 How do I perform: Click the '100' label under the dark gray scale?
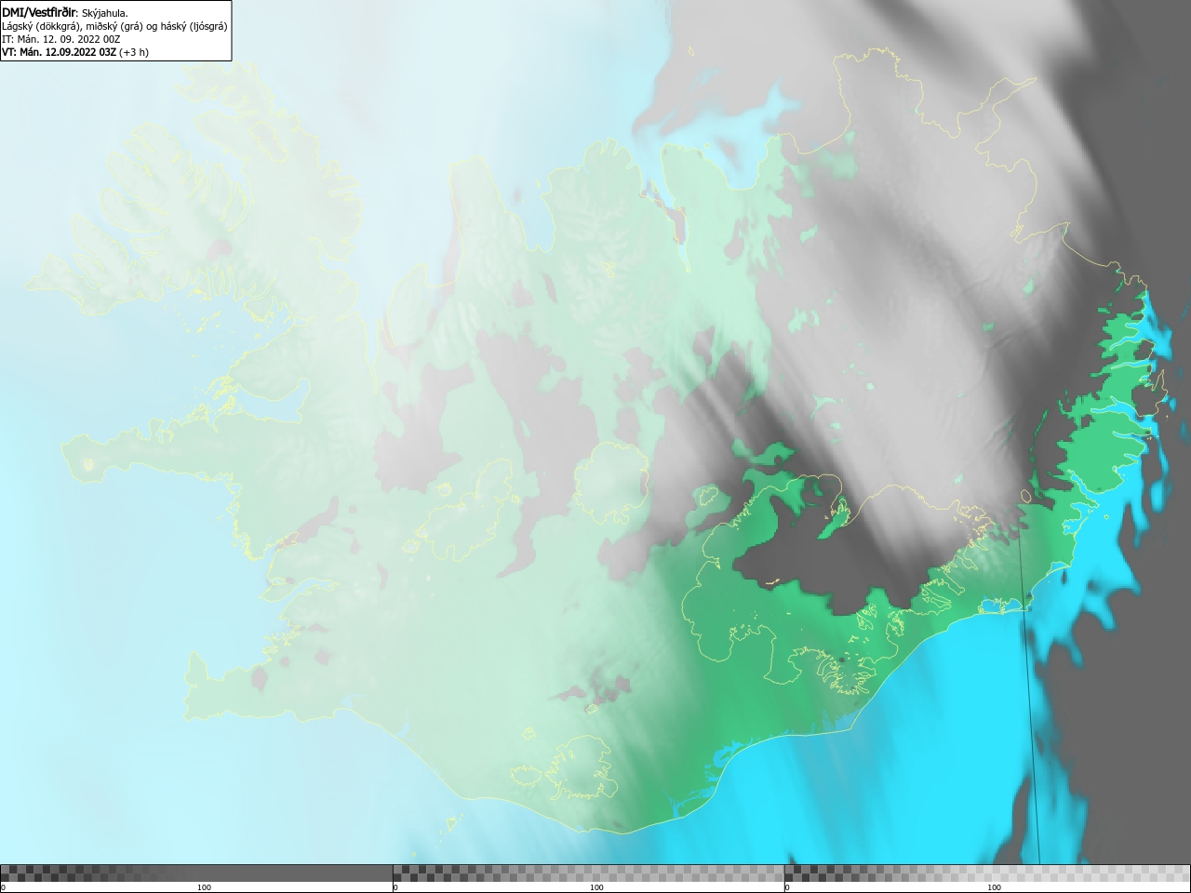point(204,887)
